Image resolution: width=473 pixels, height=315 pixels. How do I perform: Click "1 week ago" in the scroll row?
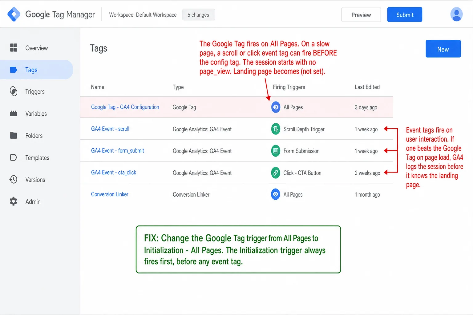click(366, 129)
